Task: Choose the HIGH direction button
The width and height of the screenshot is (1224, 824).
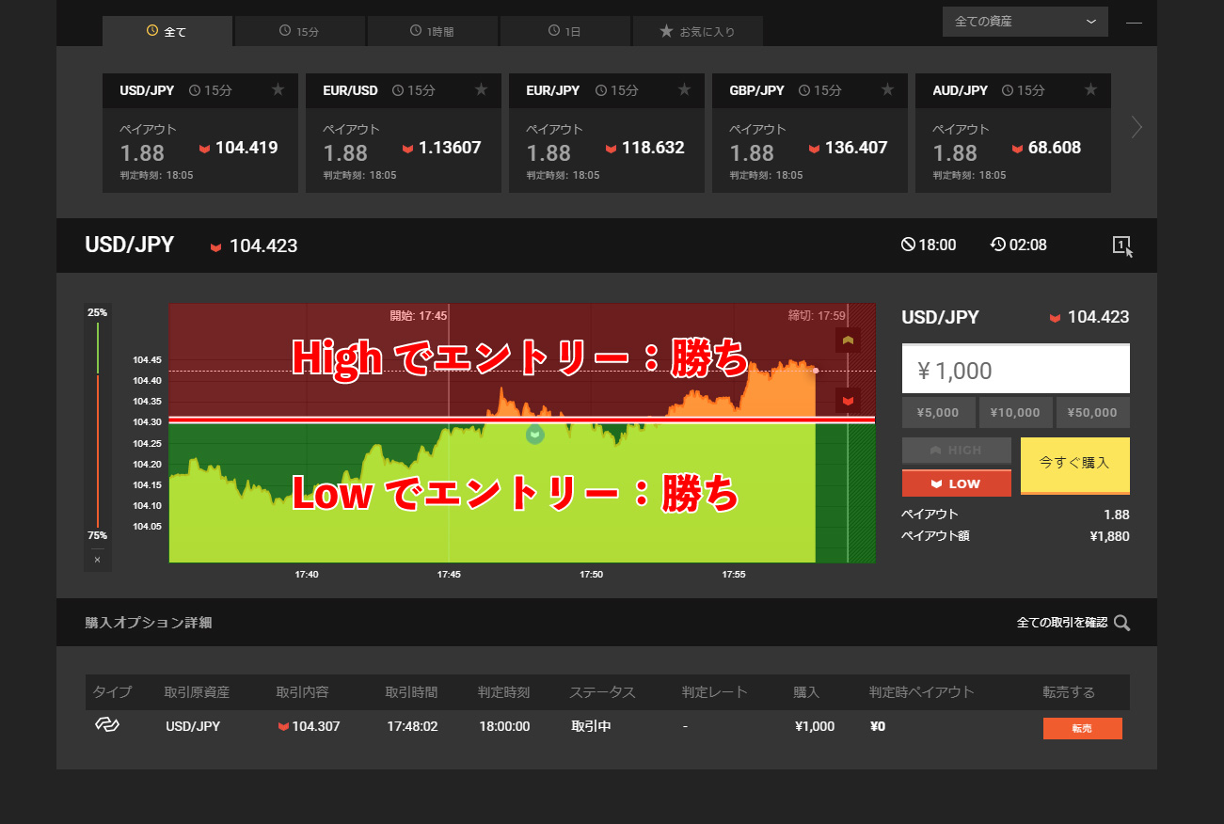Action: tap(957, 451)
